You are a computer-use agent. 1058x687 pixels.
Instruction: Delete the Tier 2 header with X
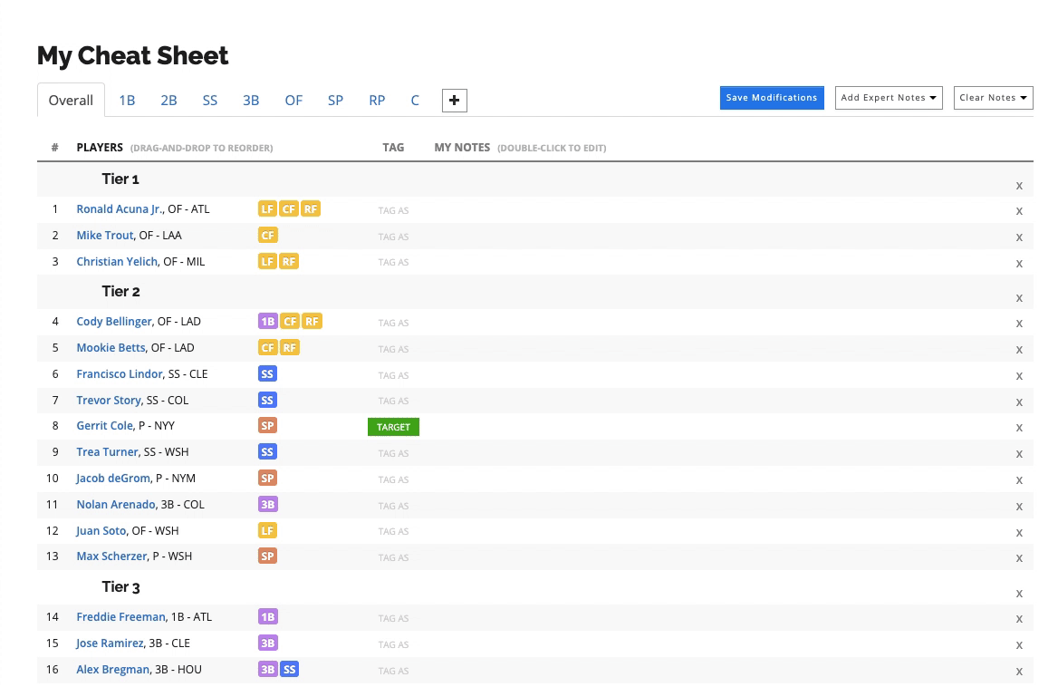tap(1019, 298)
